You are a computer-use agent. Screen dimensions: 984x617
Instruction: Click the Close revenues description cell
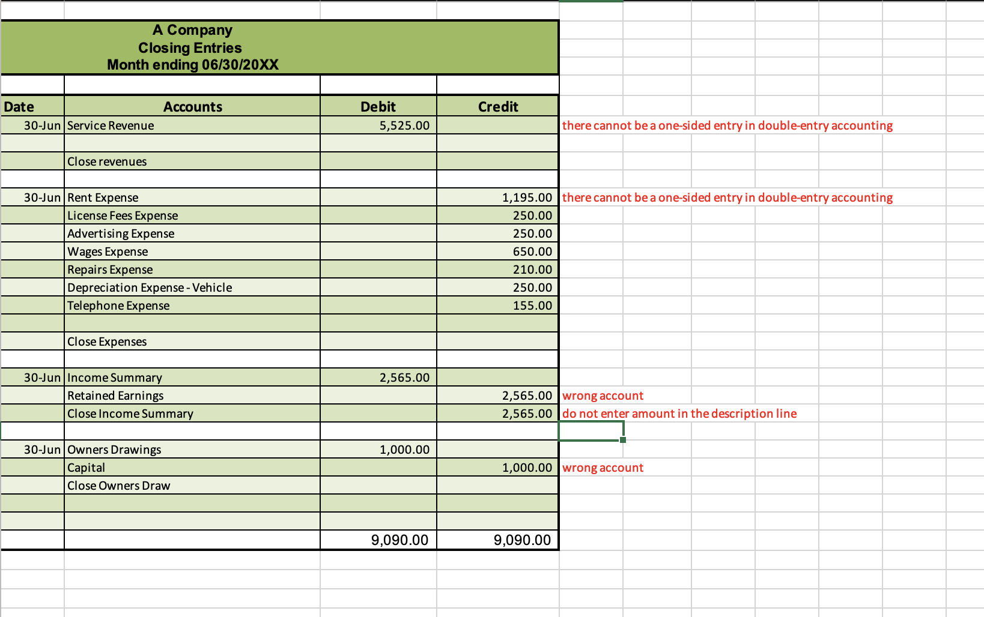coord(106,161)
